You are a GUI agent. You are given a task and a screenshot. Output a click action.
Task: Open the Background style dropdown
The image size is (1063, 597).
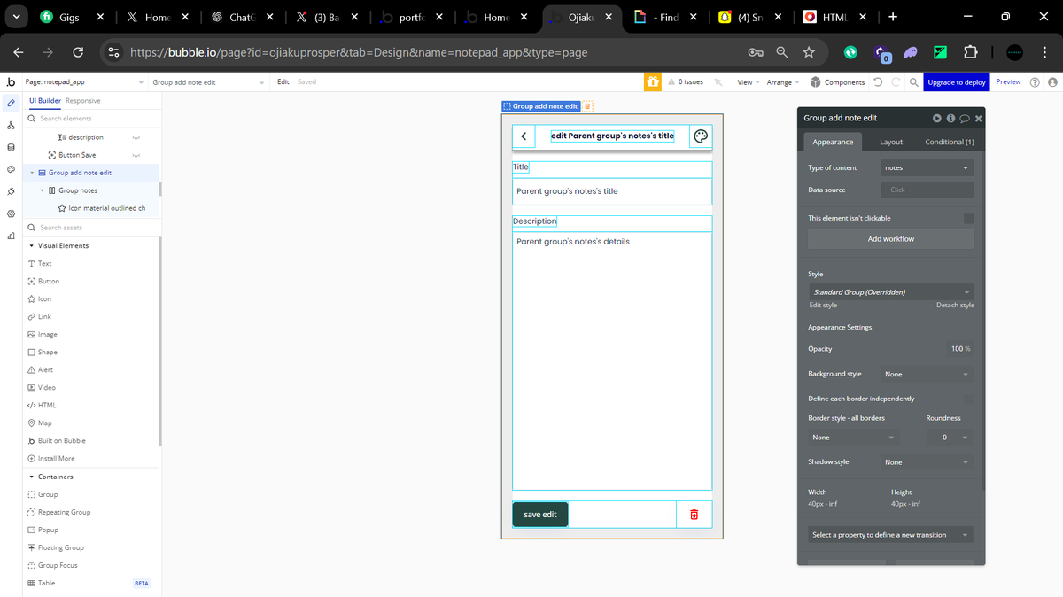point(927,374)
